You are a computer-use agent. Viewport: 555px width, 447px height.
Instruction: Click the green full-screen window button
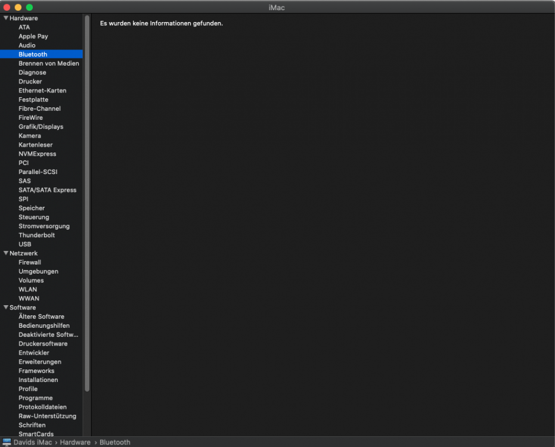tap(29, 7)
